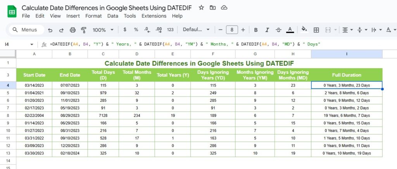Redo the last action

coord(61,30)
